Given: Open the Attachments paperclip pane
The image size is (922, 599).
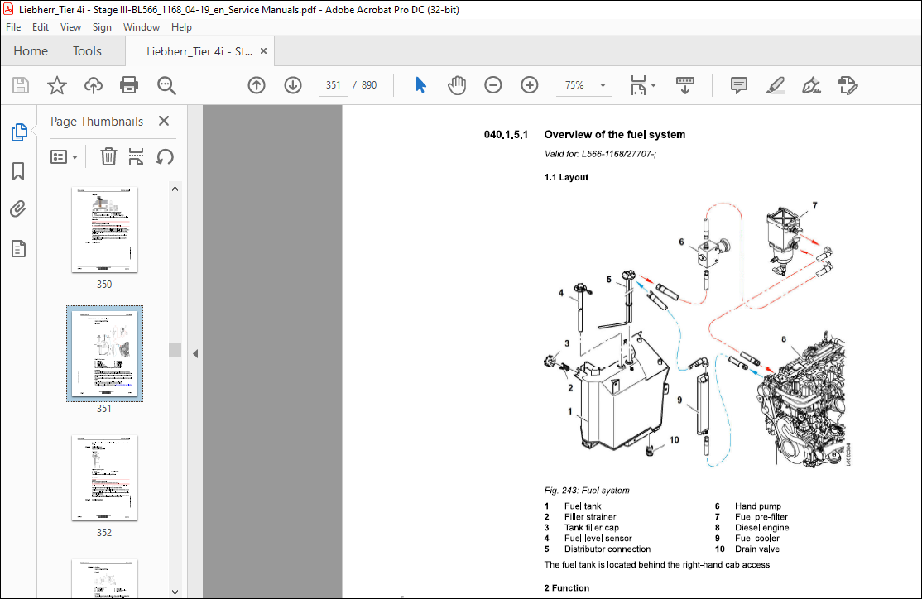Looking at the screenshot, I should 18,209.
